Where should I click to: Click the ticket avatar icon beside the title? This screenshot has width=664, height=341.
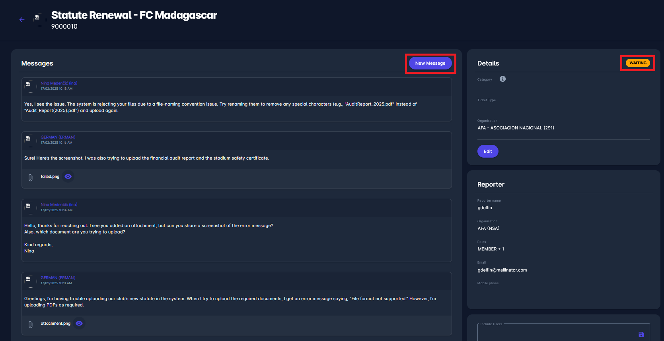39,19
